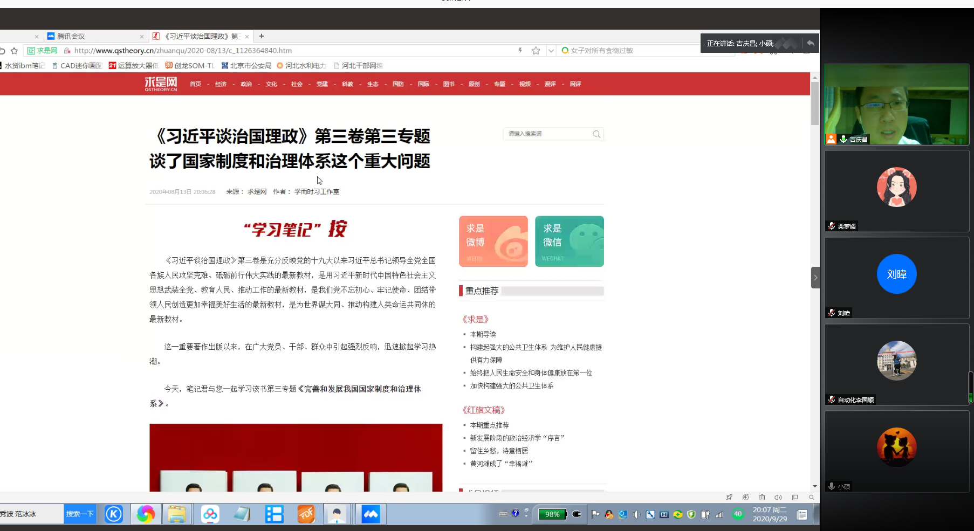Click 刘暐's muted microphone icon
Screen dimensions: 974x531
[x=832, y=313]
